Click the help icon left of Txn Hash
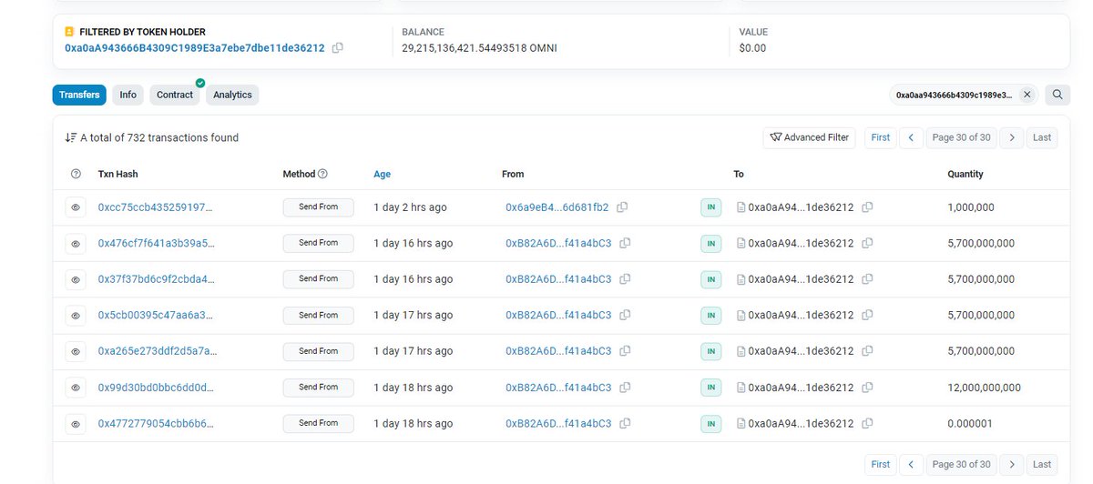 coord(76,174)
